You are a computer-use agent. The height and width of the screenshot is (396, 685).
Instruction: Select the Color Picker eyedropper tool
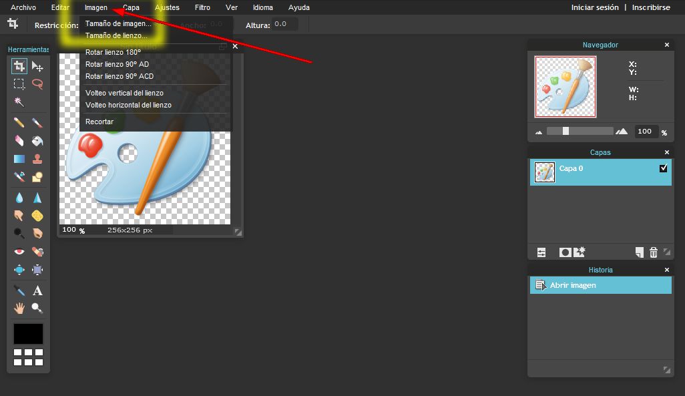tap(19, 290)
